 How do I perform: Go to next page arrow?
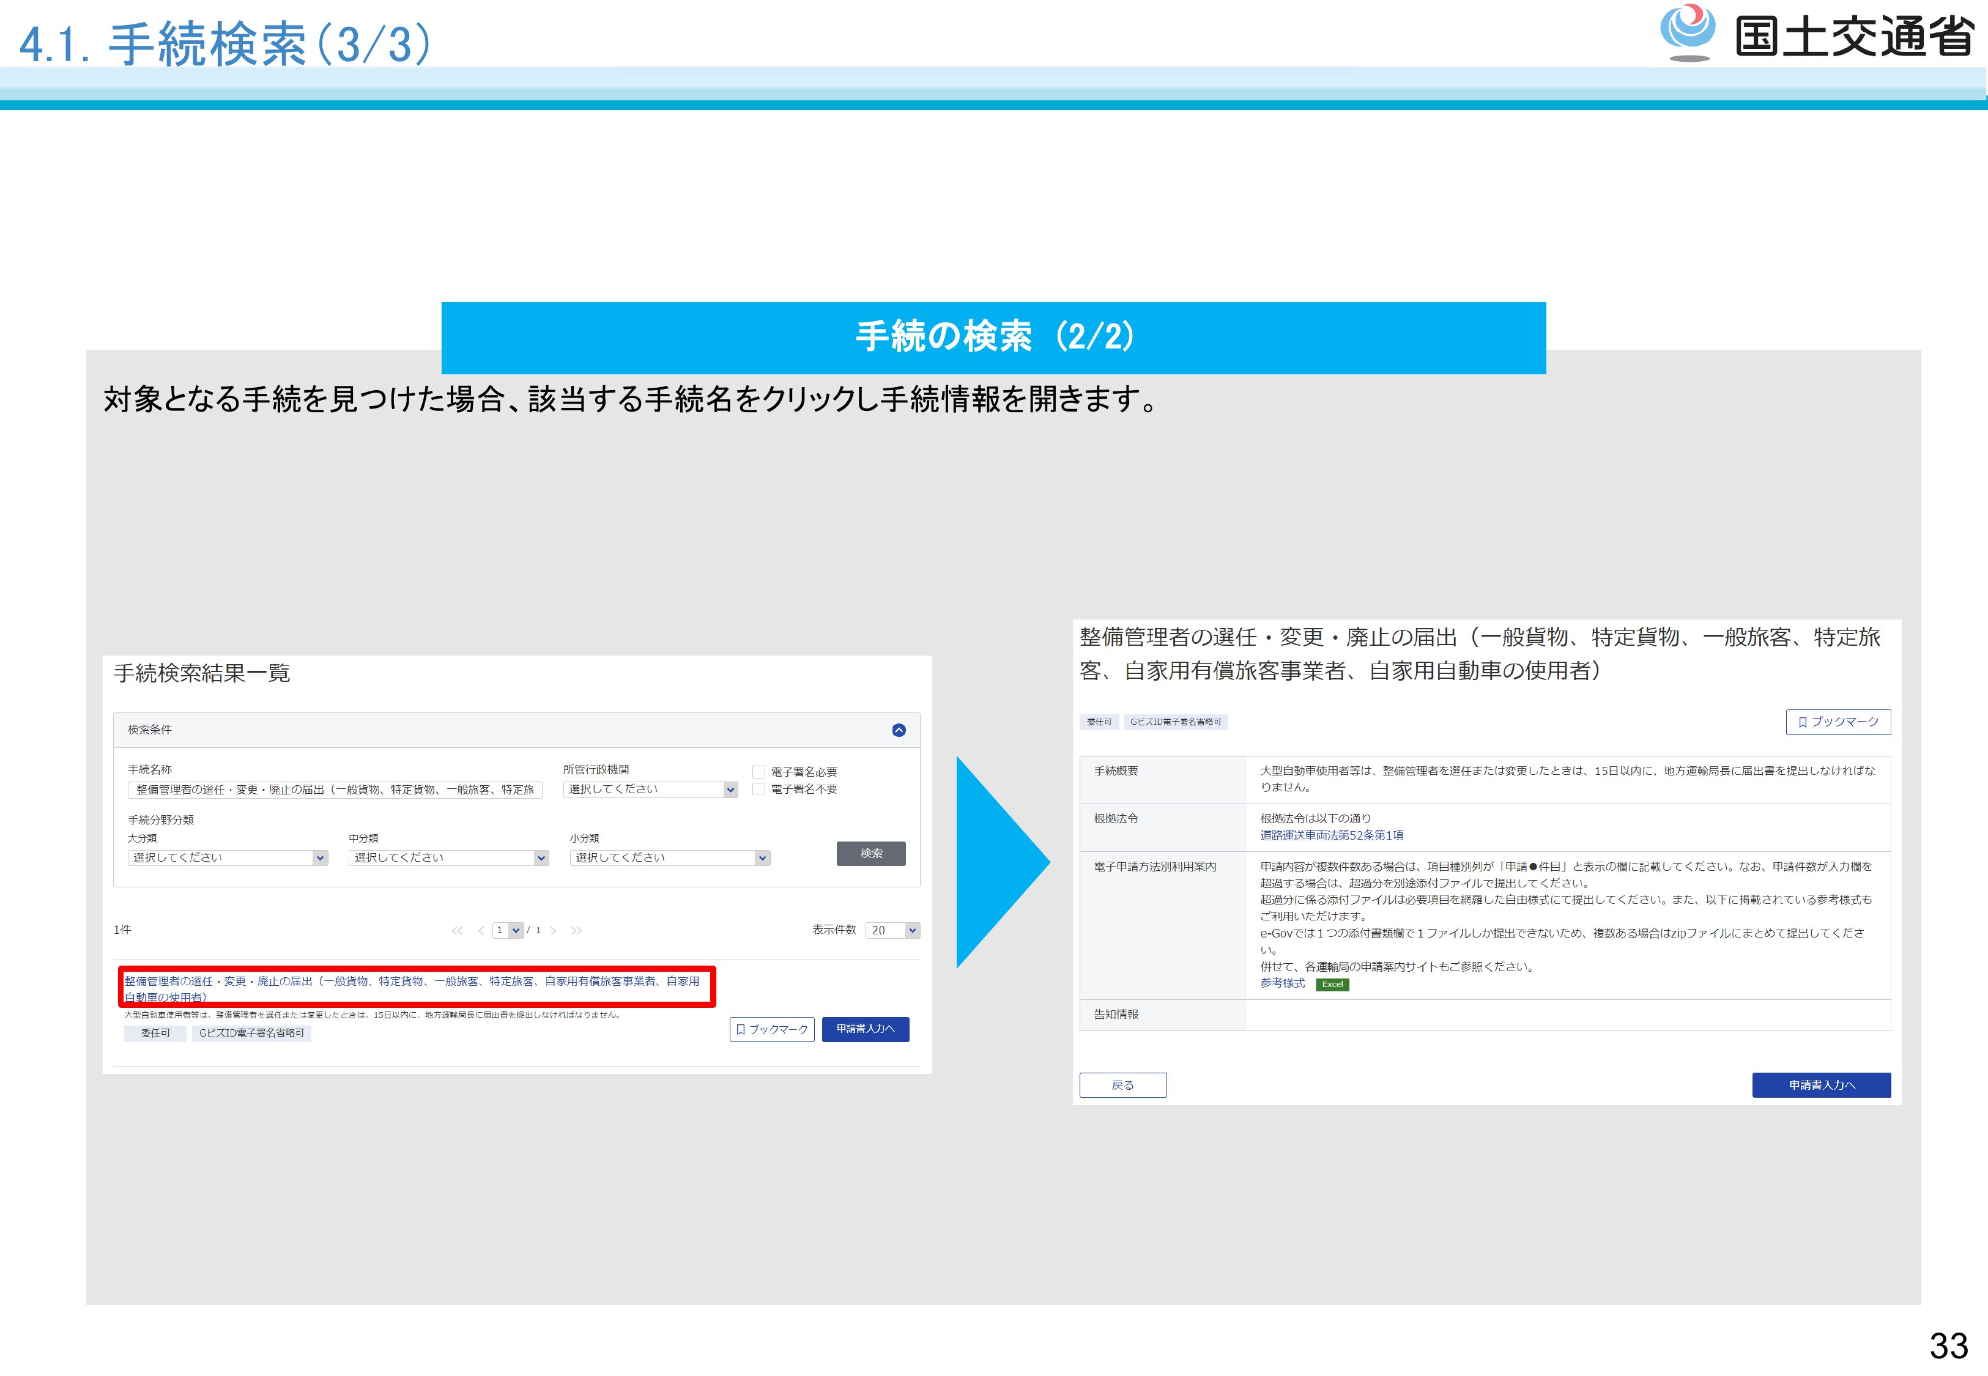[554, 930]
